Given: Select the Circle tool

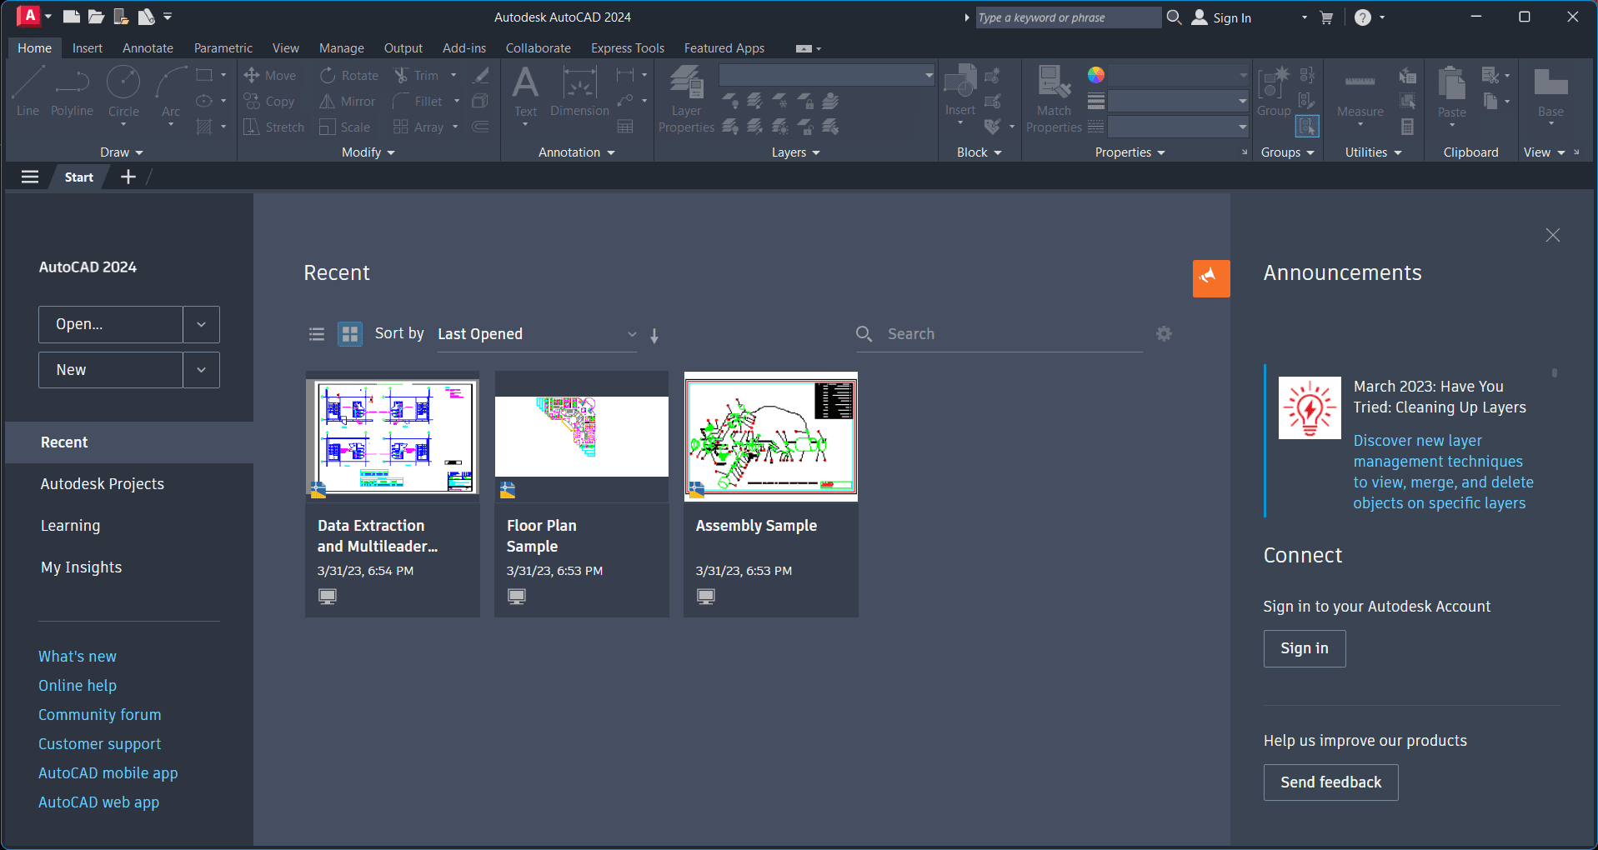Looking at the screenshot, I should coord(123,92).
